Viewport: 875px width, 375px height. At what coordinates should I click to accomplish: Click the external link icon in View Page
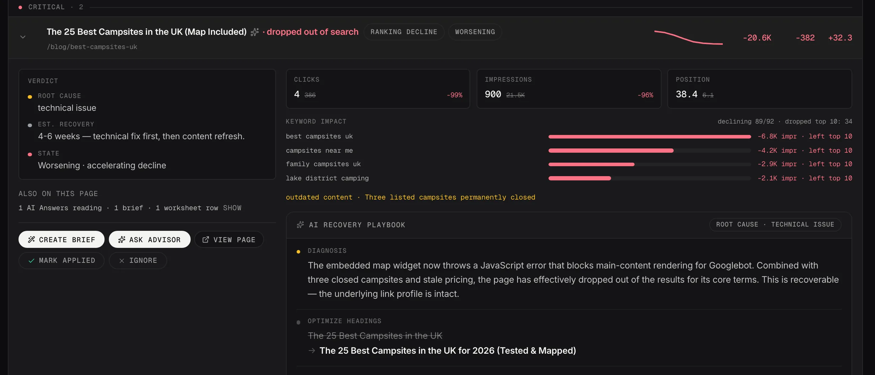206,240
